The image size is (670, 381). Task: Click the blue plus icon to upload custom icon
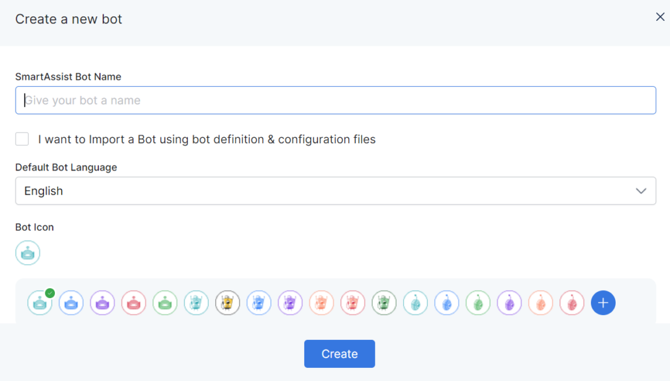click(603, 303)
